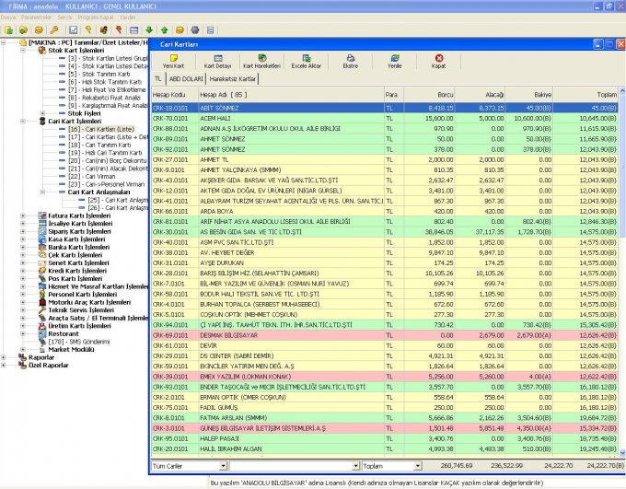This screenshot has width=626, height=489.
Task: Switch to the Hareketsiz Kartlar tab
Action: click(234, 79)
